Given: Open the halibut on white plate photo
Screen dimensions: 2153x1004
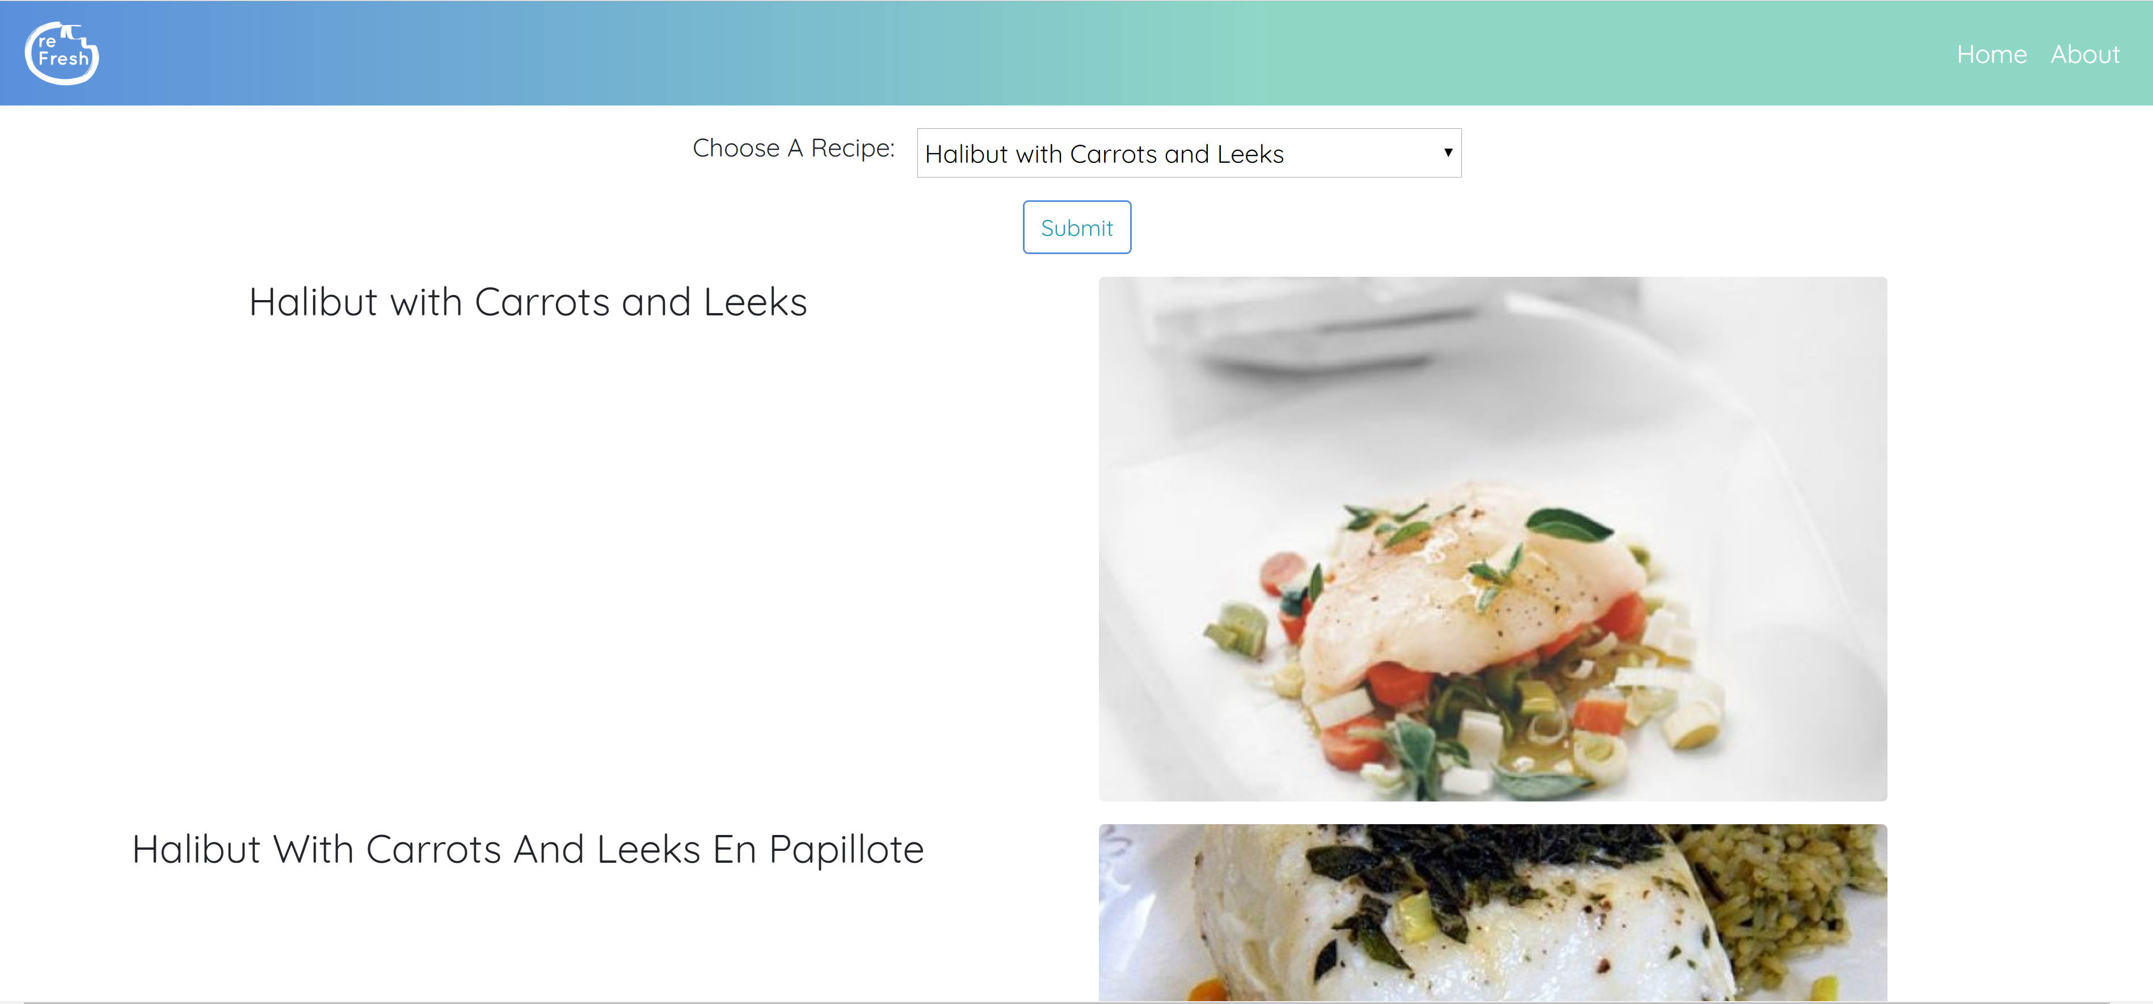Looking at the screenshot, I should tap(1492, 539).
